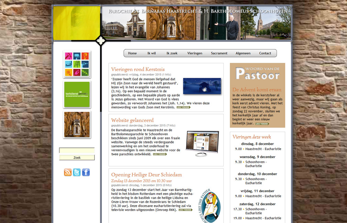Open the Vieringen rond Kerstmis article title
The height and width of the screenshot is (223, 347).
(x=138, y=69)
